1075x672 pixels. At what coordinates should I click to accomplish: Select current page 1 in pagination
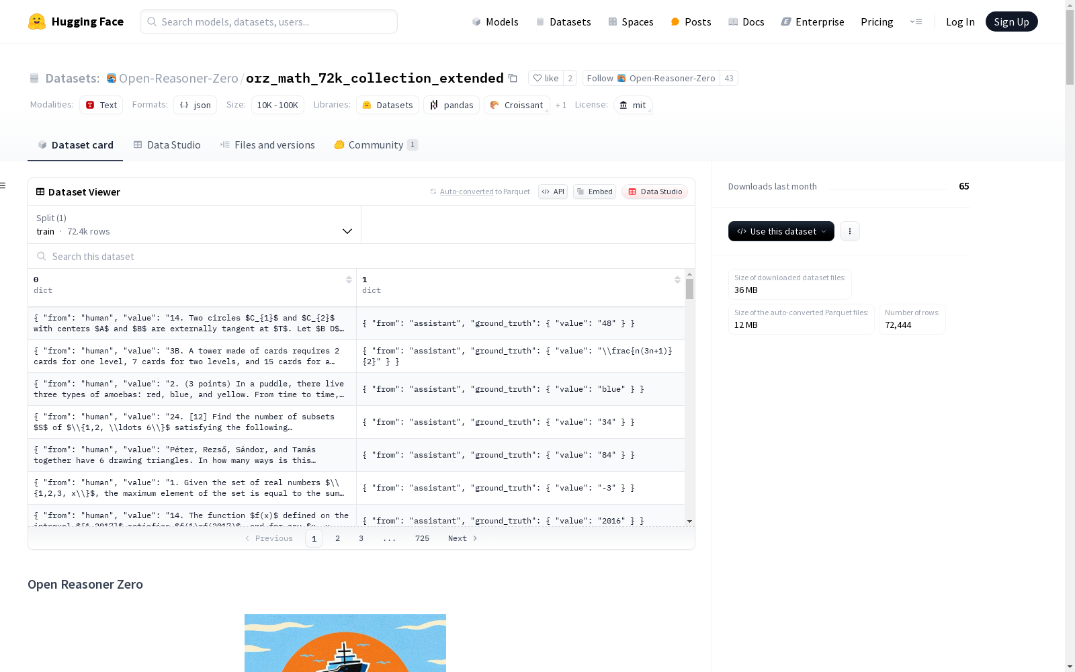point(314,538)
